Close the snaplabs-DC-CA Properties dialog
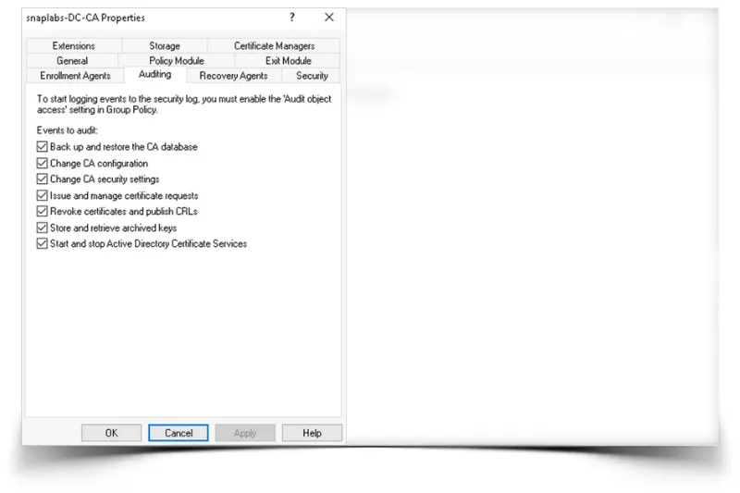 (329, 18)
